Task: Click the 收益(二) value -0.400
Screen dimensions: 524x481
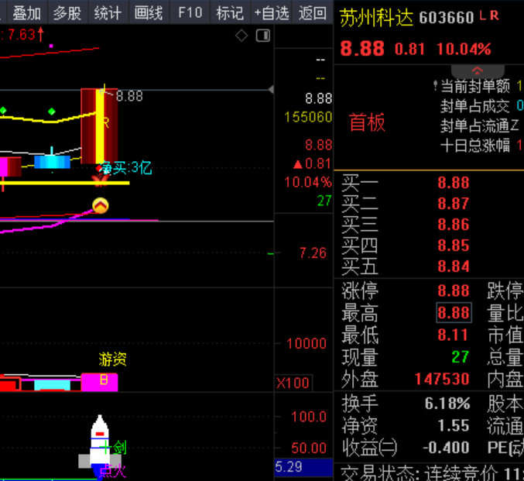Action: [446, 448]
